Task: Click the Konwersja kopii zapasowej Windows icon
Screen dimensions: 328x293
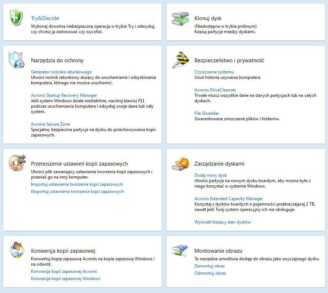Action: (17, 250)
